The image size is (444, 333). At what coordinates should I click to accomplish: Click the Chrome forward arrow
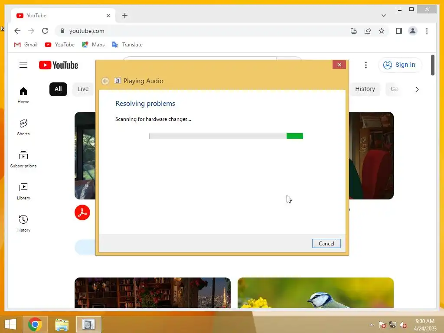click(31, 31)
